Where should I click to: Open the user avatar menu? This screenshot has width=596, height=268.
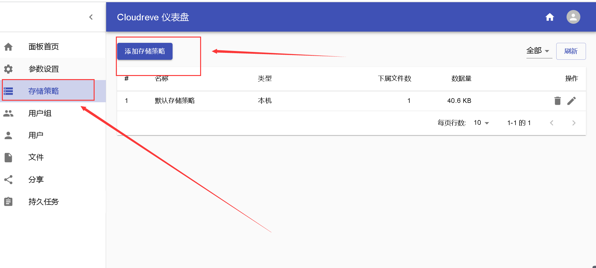pyautogui.click(x=573, y=17)
